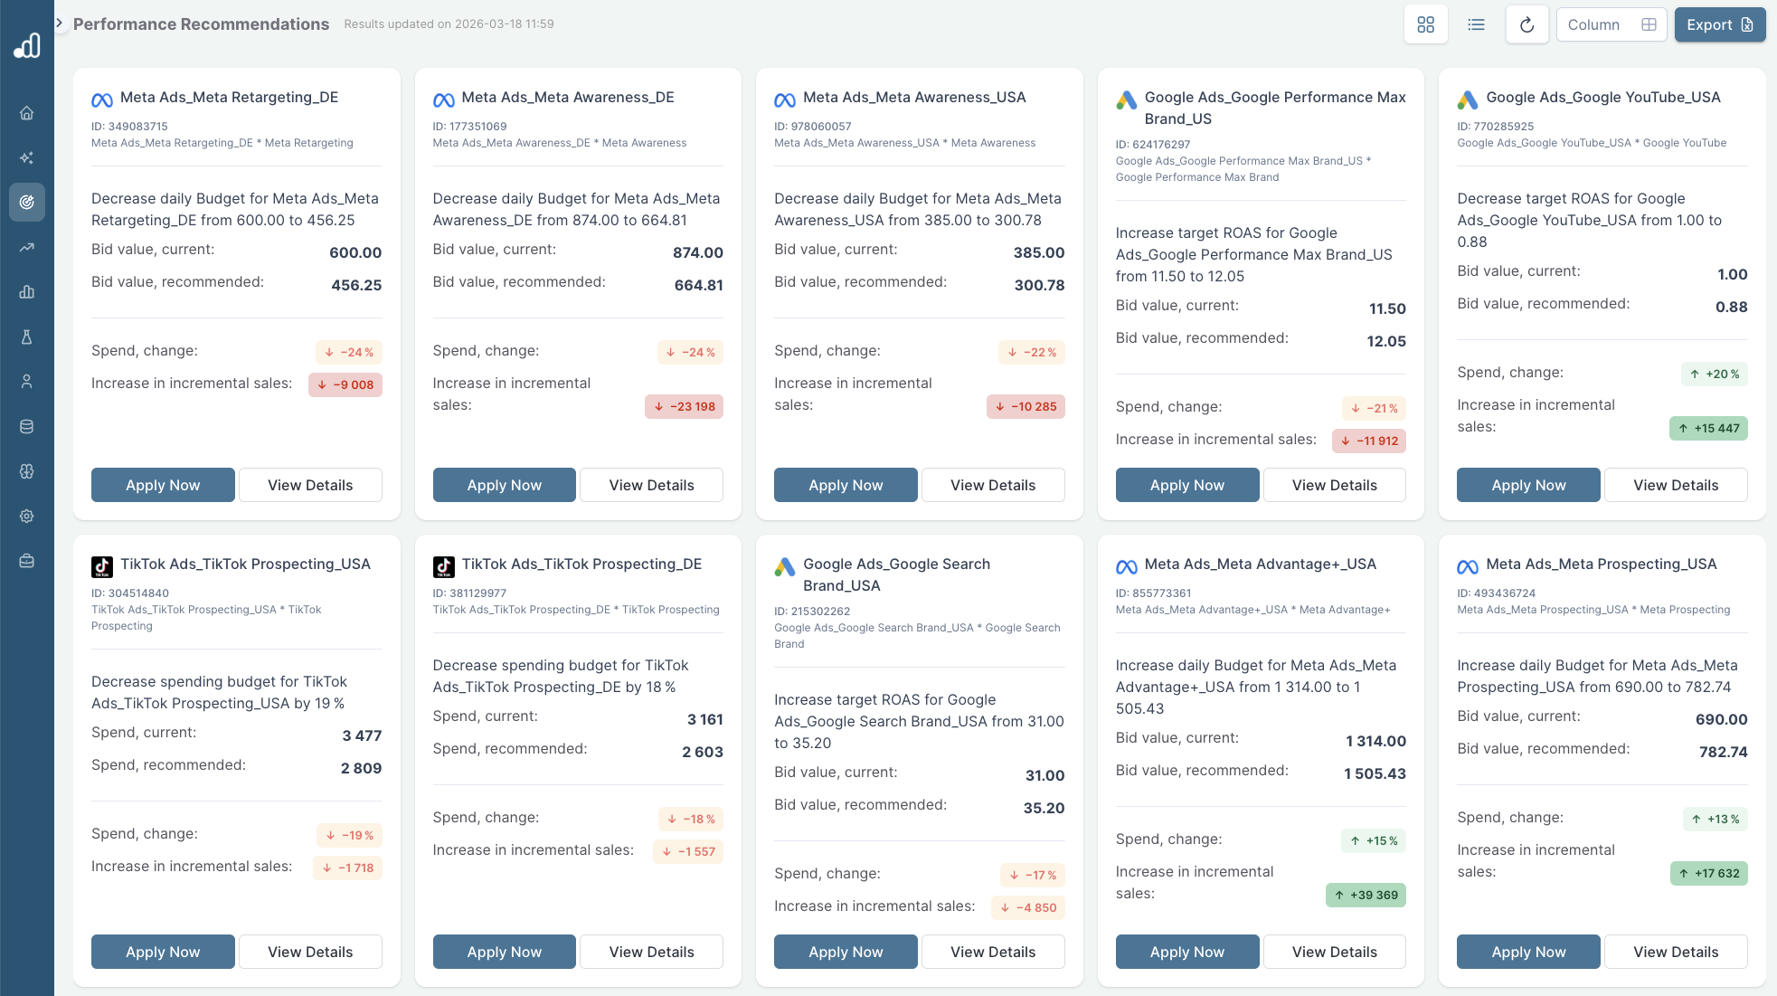Open the flask experiments sidebar icon
Viewport: 1777px width, 996px height.
point(27,337)
